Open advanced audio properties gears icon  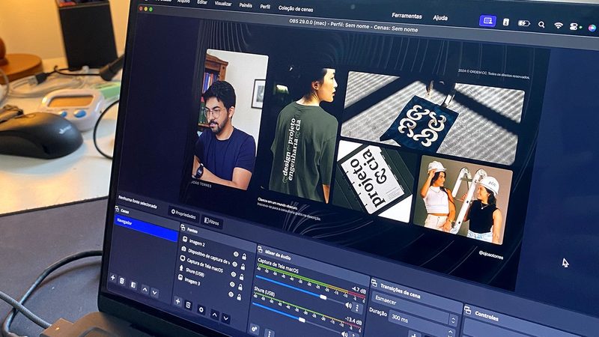(255, 329)
